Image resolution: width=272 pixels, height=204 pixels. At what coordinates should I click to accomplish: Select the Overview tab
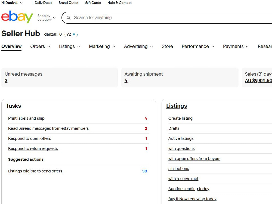pos(11,46)
